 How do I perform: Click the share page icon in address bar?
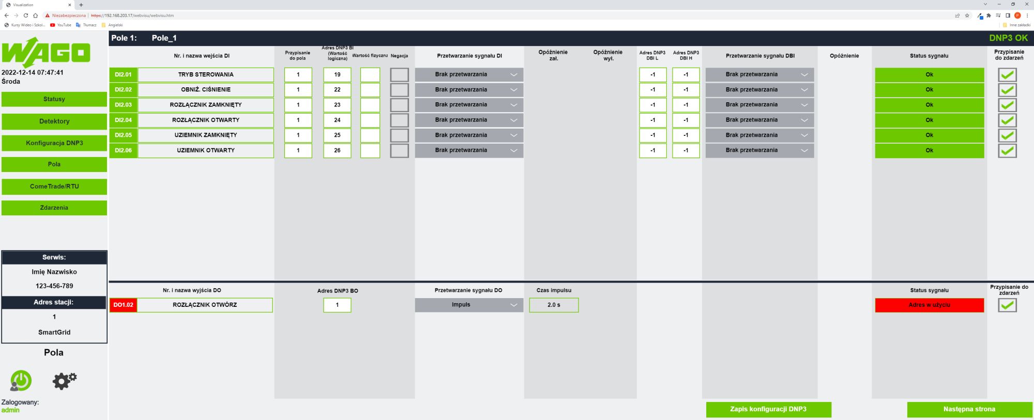click(x=957, y=15)
